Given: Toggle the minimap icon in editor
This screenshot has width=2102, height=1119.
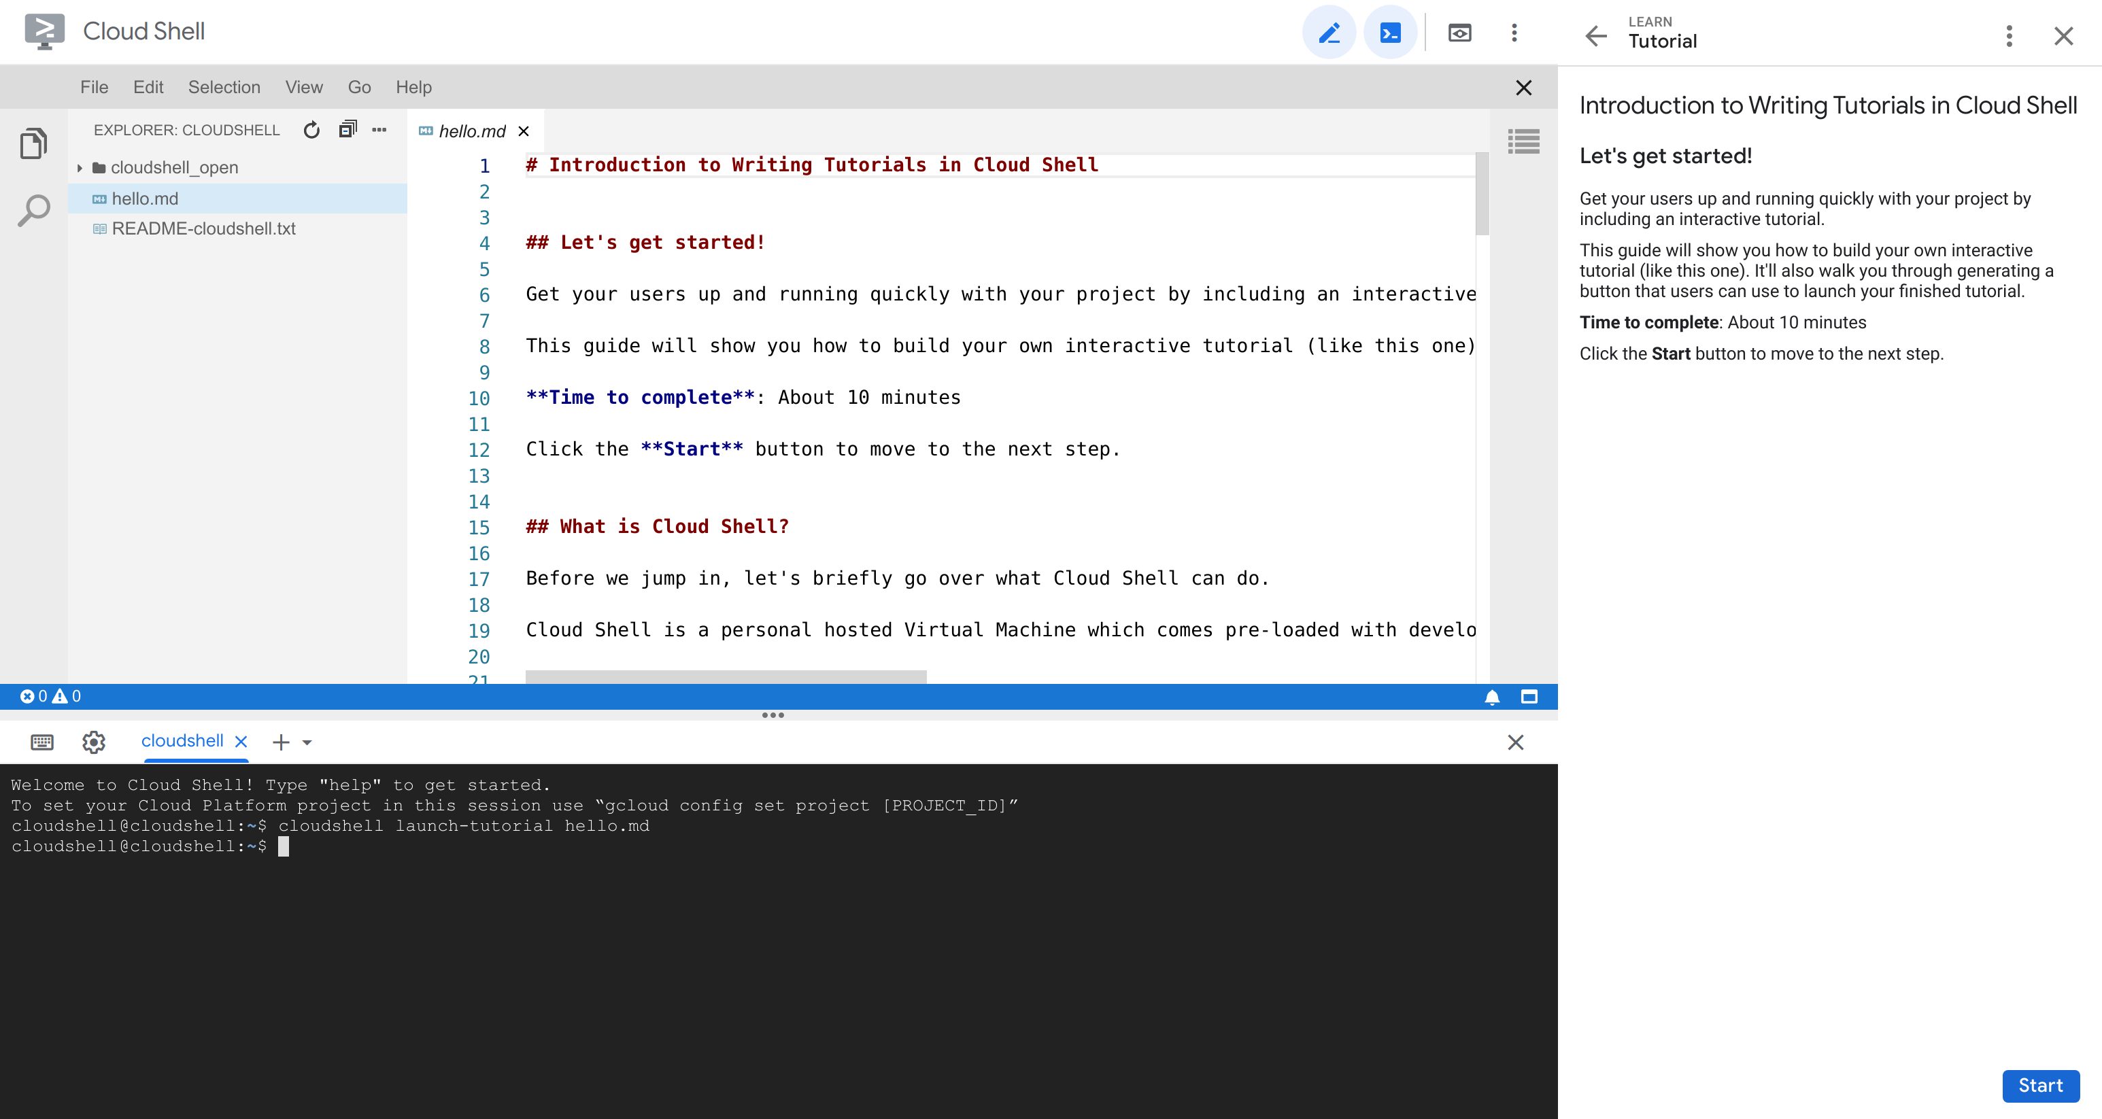Looking at the screenshot, I should tap(1524, 141).
